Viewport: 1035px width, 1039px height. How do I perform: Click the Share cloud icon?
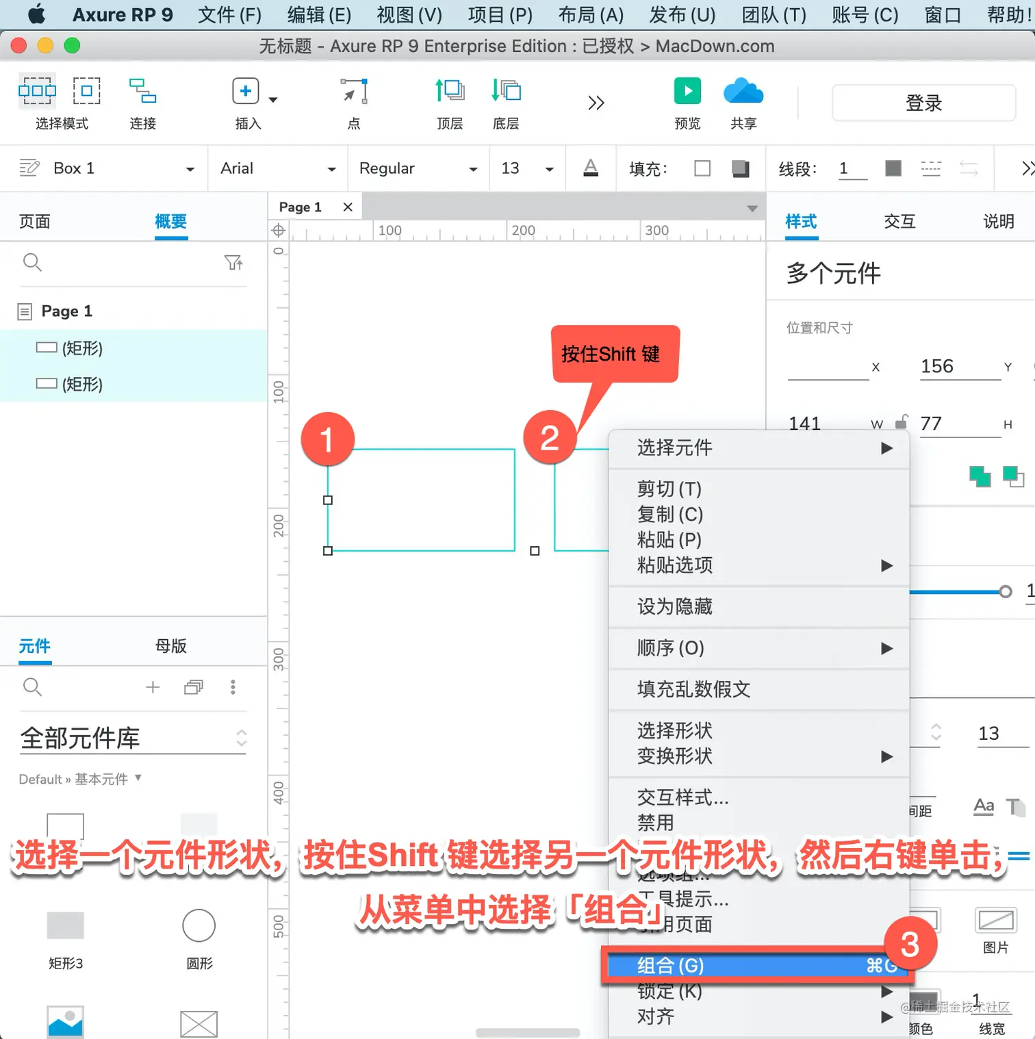(743, 91)
